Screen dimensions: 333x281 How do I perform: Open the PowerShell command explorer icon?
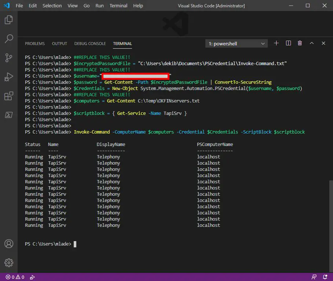tap(9, 115)
